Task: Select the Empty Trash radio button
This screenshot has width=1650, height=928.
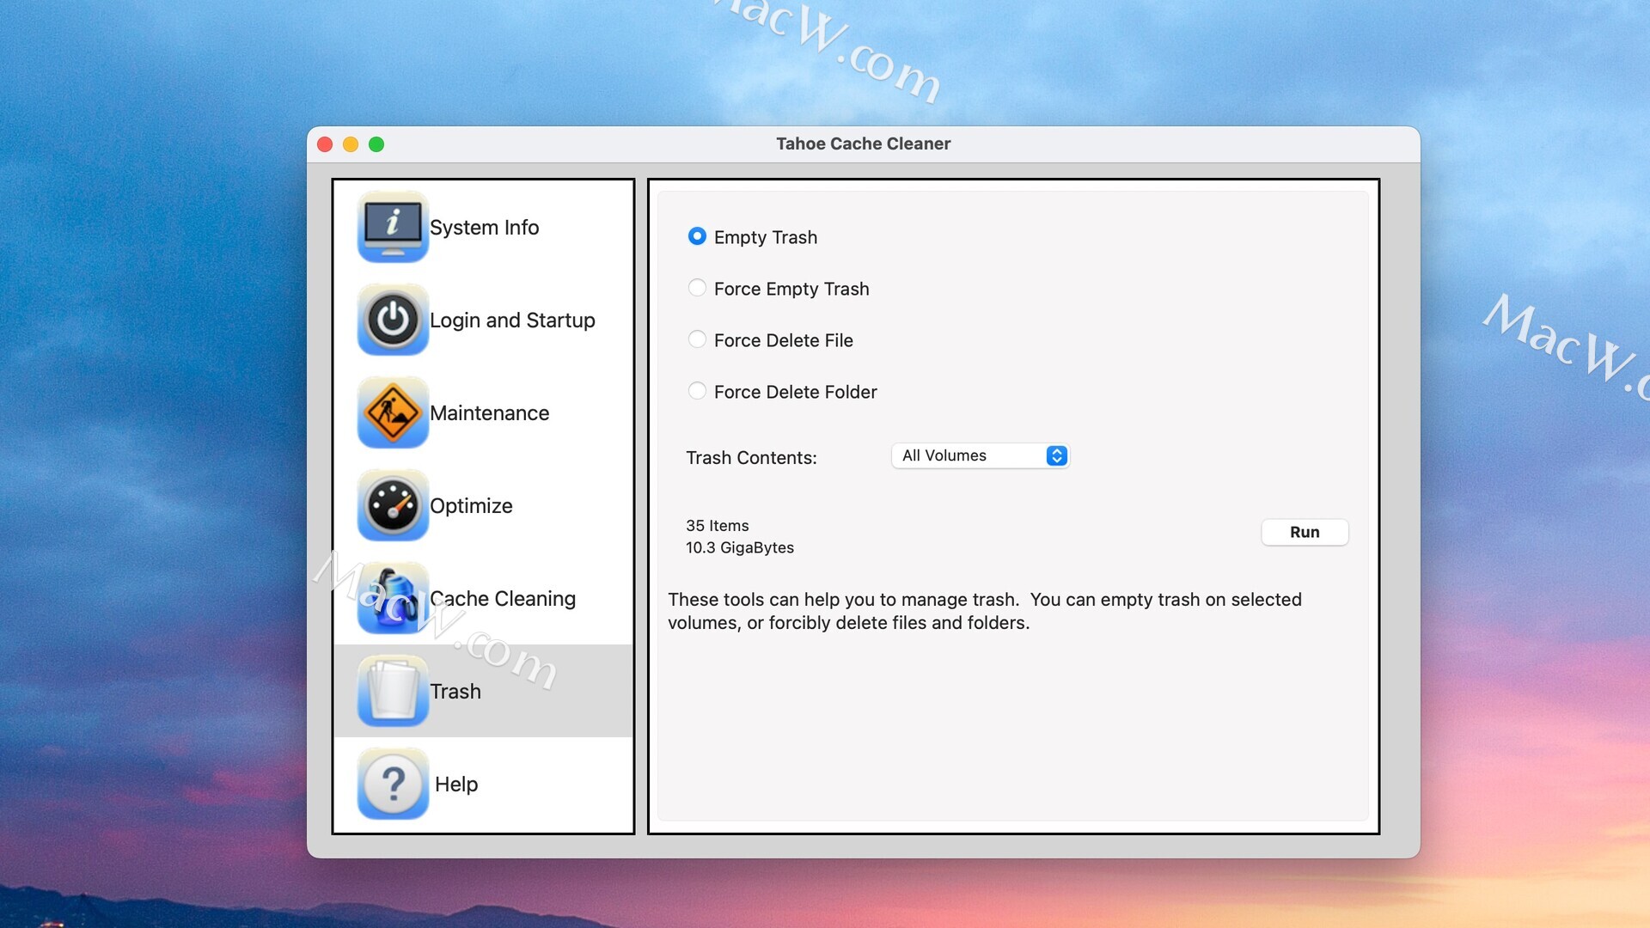Action: pyautogui.click(x=697, y=236)
